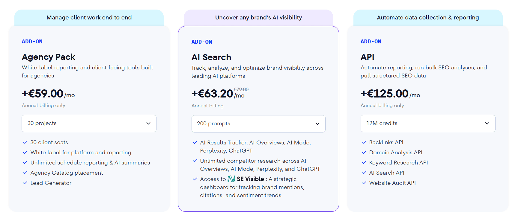Expand the 200 prompts selector
Viewport: 524px width, 221px height.
(258, 124)
